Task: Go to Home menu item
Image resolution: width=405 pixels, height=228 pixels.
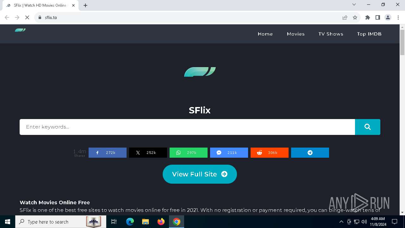Action: [x=265, y=34]
